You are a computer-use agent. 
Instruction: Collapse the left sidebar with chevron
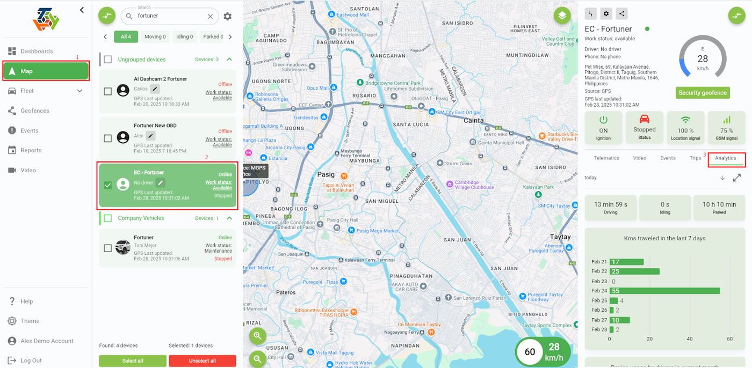(x=82, y=10)
